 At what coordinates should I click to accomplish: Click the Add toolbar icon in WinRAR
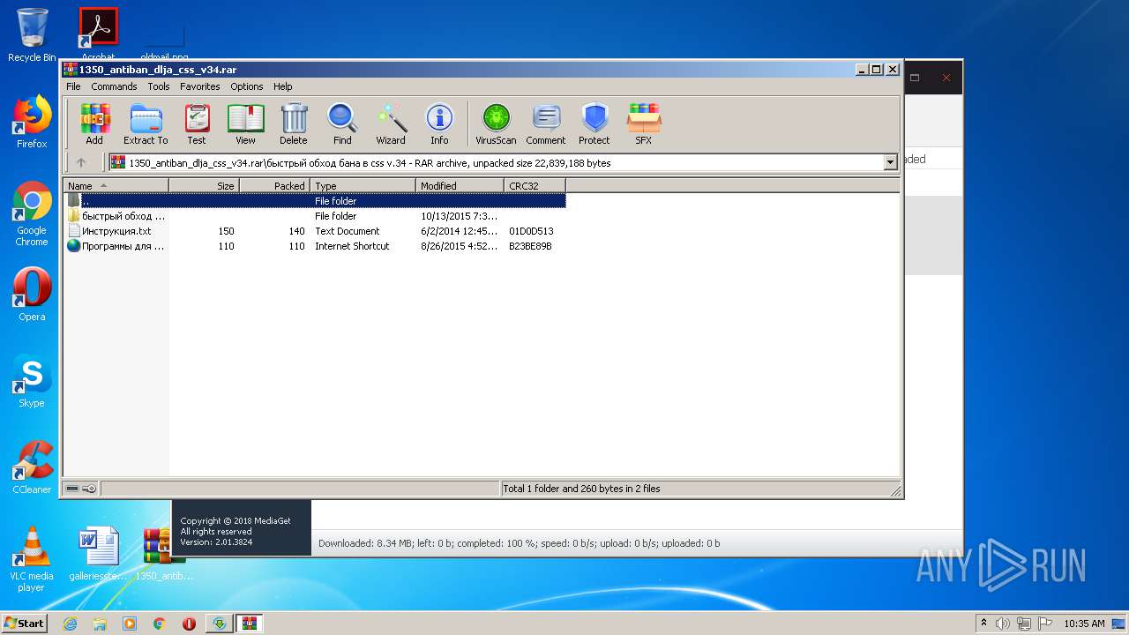point(94,124)
